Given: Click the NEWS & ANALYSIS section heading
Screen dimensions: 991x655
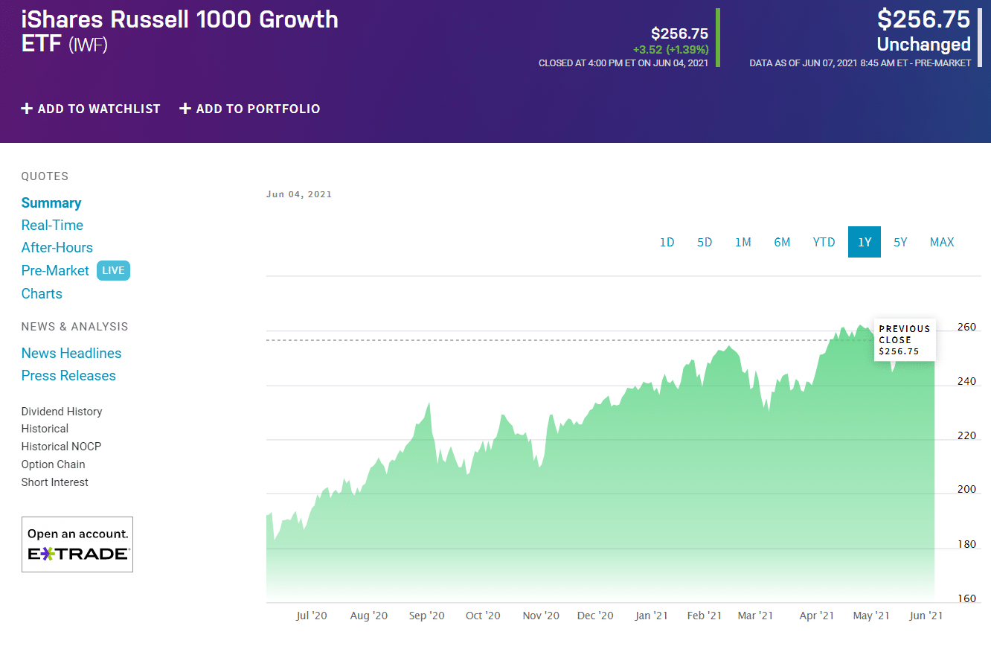Looking at the screenshot, I should coord(74,327).
